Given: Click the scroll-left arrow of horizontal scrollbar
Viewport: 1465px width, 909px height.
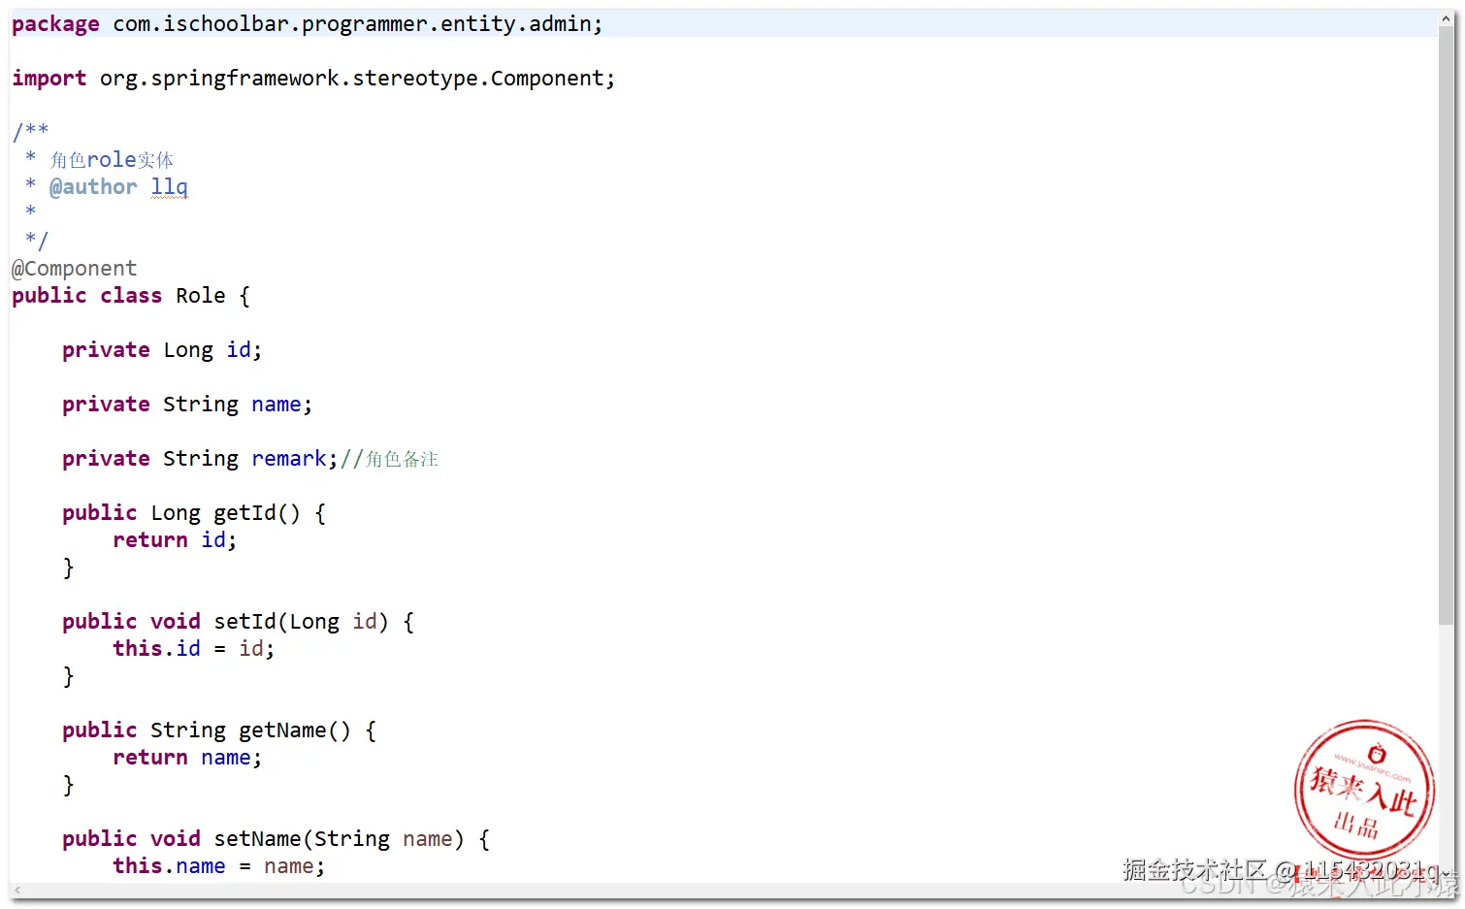Looking at the screenshot, I should [16, 890].
